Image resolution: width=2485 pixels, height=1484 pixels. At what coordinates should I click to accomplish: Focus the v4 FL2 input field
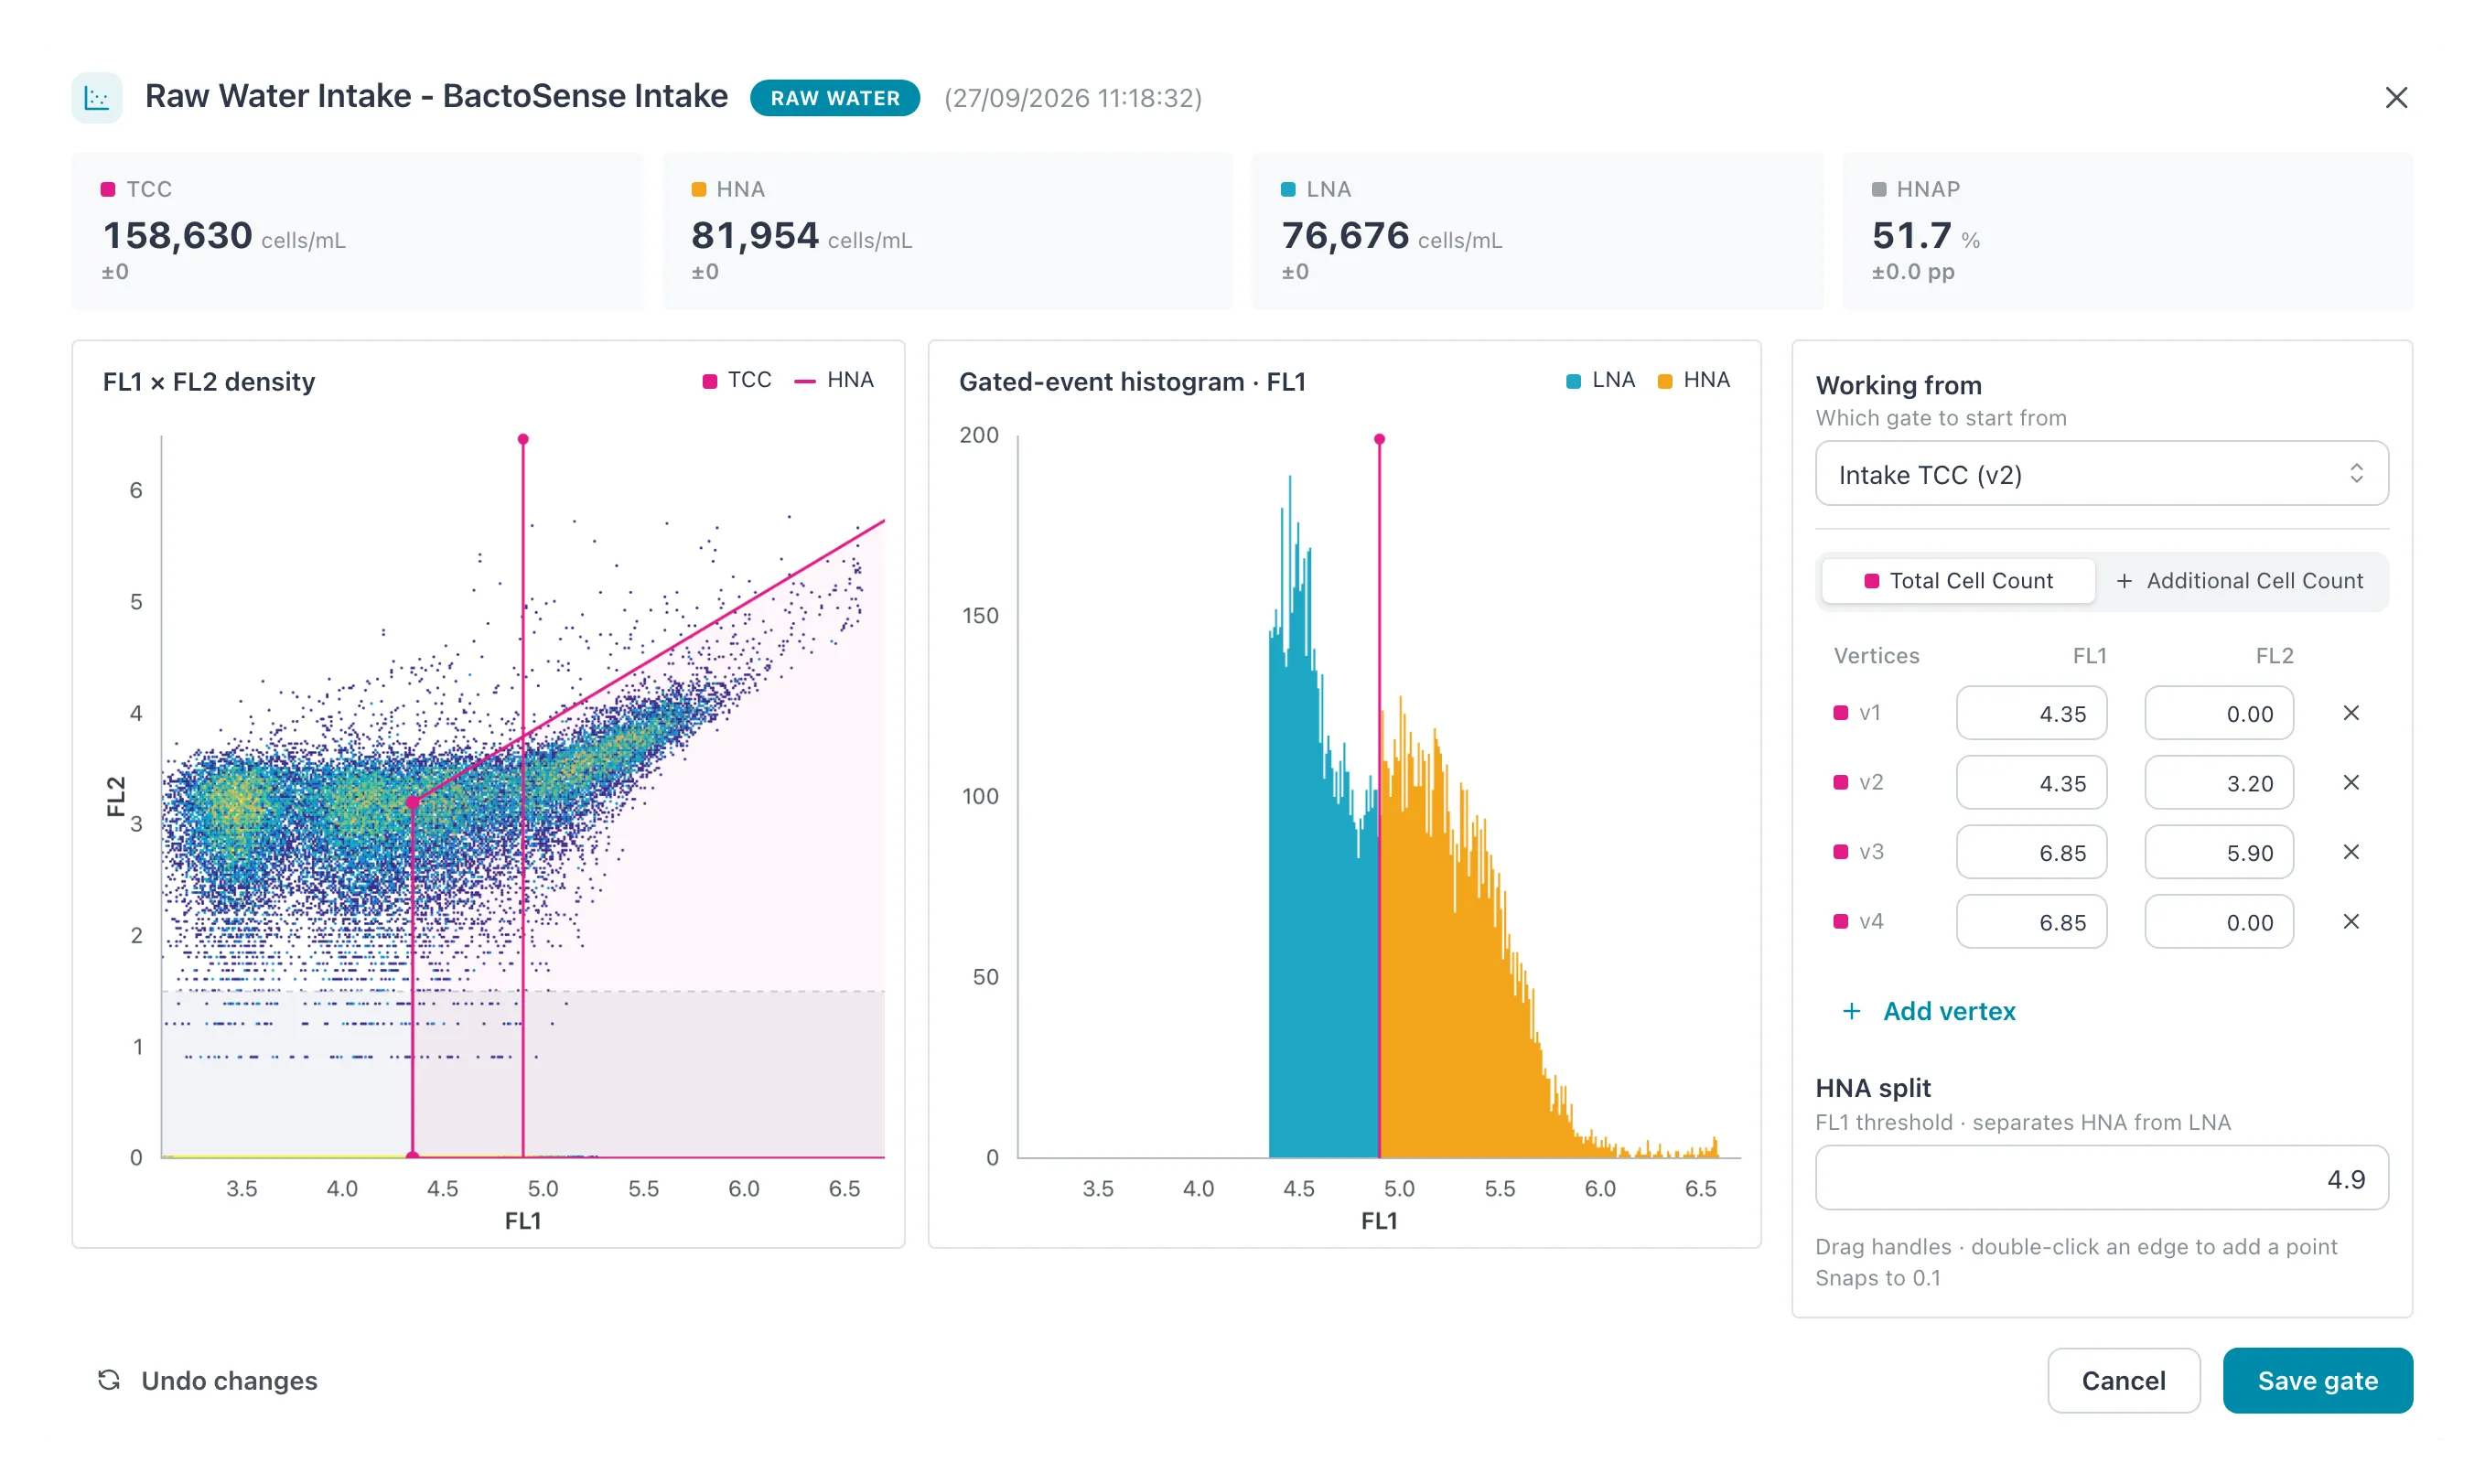[2218, 922]
